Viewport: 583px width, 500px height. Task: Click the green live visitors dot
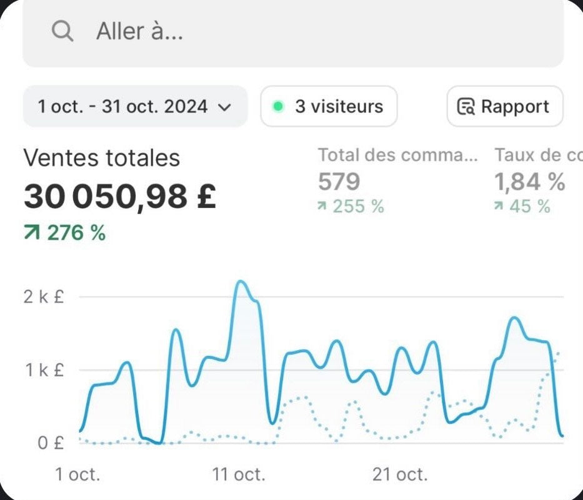coord(278,107)
